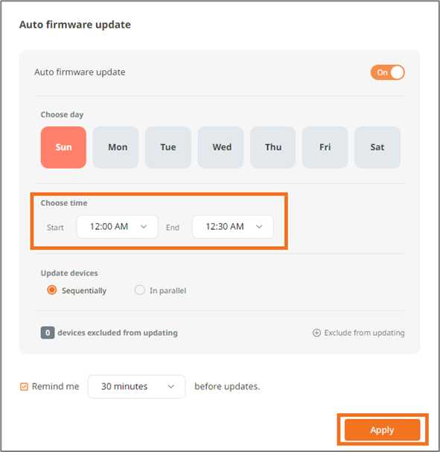Choose Thu as the update day
This screenshot has width=440, height=452.
tap(272, 147)
